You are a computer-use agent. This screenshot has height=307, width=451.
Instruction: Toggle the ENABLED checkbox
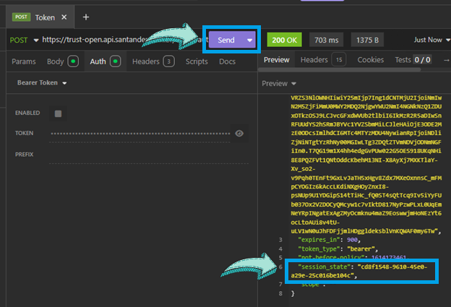(x=58, y=113)
